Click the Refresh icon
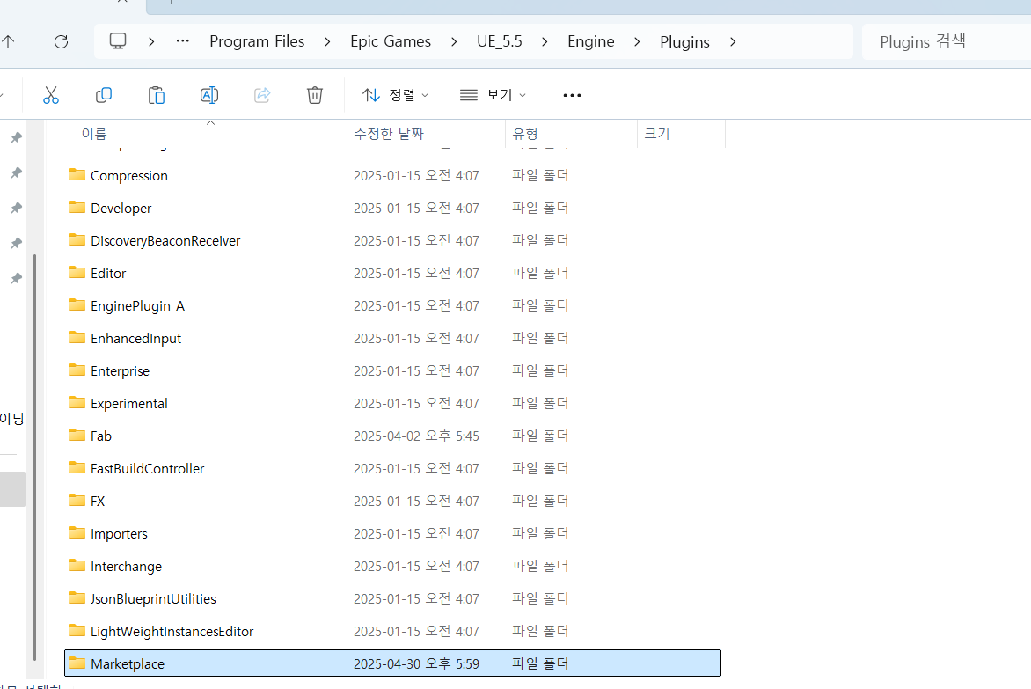This screenshot has width=1031, height=689. pos(62,42)
